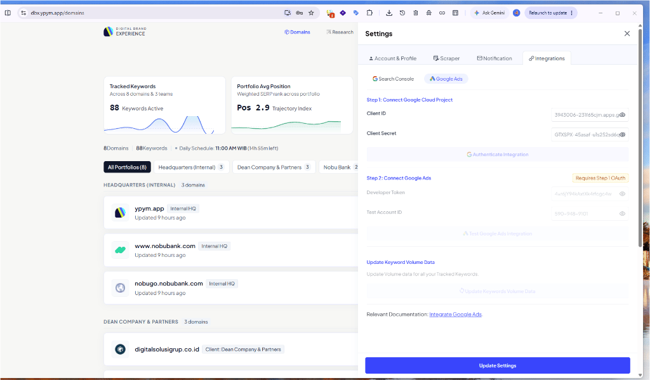This screenshot has height=380, width=650.
Task: Click the trash bin icon in browser toolbar
Action: click(x=415, y=13)
